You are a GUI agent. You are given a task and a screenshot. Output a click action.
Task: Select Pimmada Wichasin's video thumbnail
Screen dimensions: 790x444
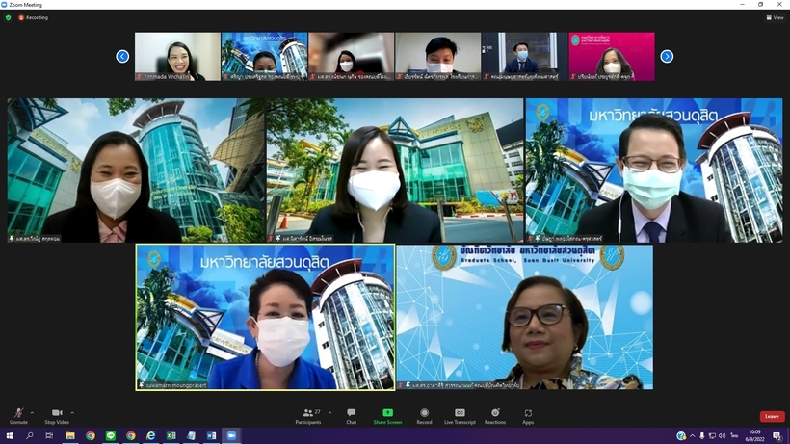[x=177, y=57]
